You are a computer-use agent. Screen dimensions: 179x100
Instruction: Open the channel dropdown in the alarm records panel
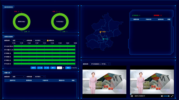[18, 77]
